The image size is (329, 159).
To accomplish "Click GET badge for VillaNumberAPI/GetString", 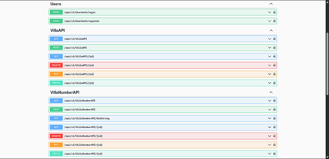I will [x=56, y=118].
